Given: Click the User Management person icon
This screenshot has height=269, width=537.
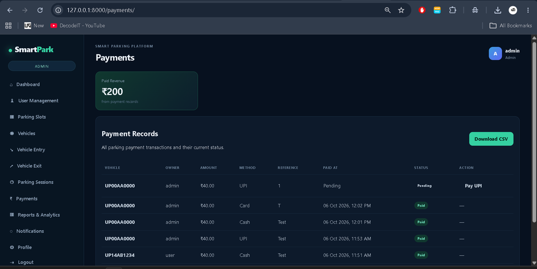Looking at the screenshot, I should pyautogui.click(x=12, y=101).
